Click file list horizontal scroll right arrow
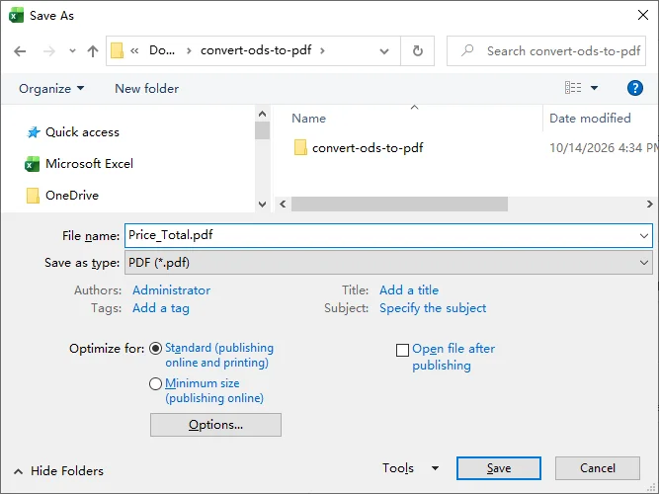Image resolution: width=659 pixels, height=494 pixels. tap(650, 204)
